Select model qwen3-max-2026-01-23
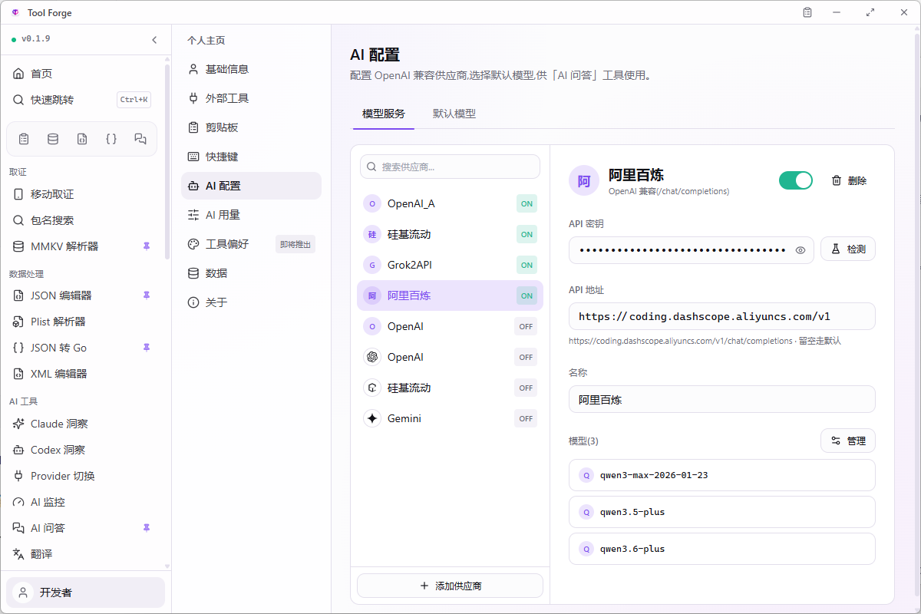Screen dimensions: 921x614 722,475
